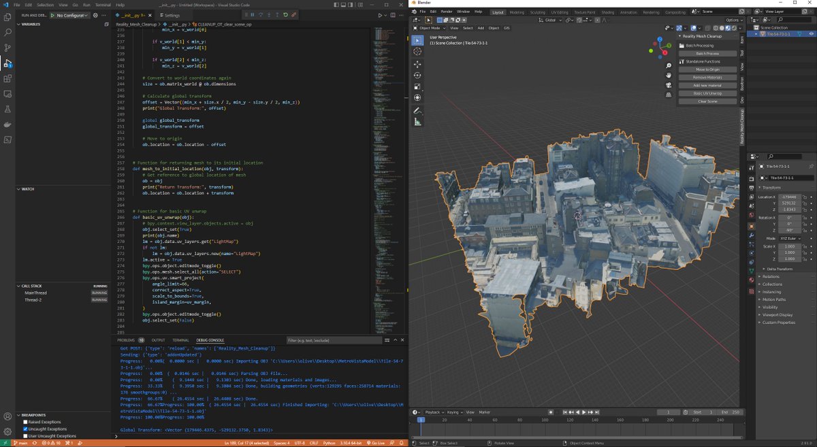The width and height of the screenshot is (817, 447).
Task: Select Blender's Scale tool
Action: (417, 86)
